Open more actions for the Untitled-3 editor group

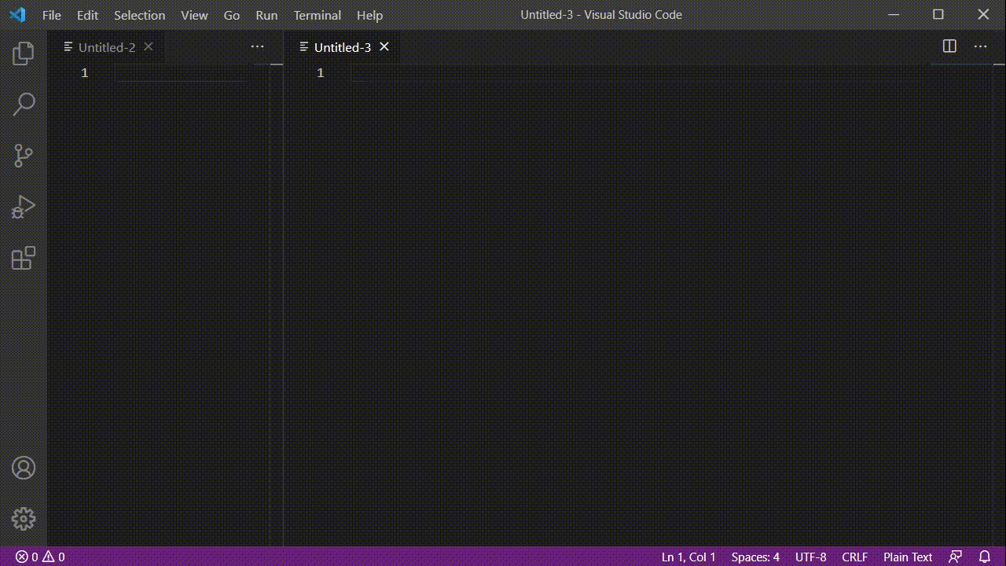pos(980,46)
